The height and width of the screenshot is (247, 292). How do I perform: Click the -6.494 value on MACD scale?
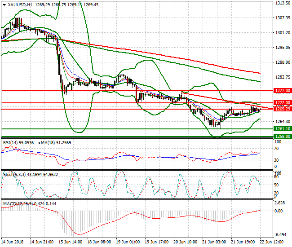coord(281,235)
